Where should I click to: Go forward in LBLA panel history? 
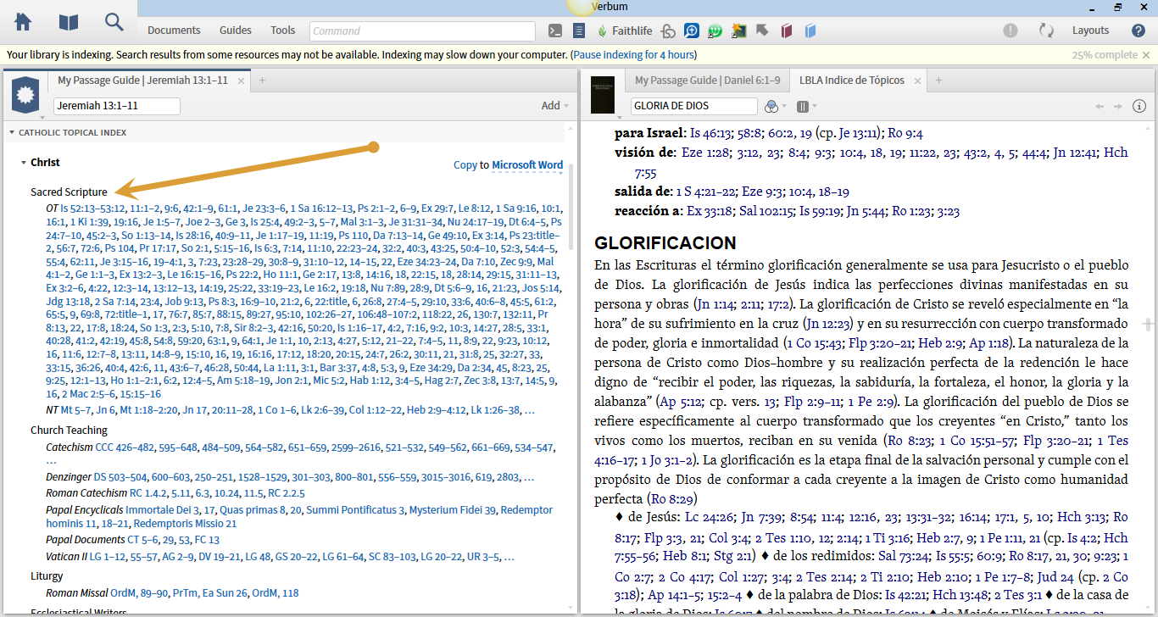[1118, 107]
